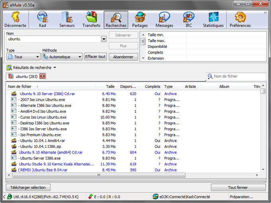Open the Partages shared files panel
The height and width of the screenshot is (203, 271).
pyautogui.click(x=140, y=20)
